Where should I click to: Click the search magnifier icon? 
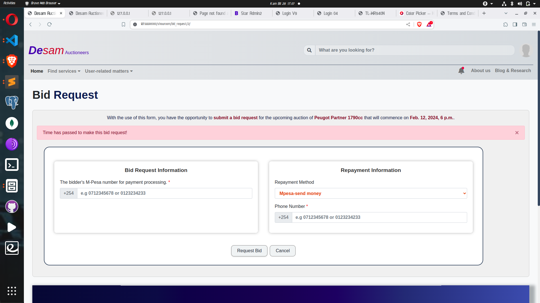(309, 50)
